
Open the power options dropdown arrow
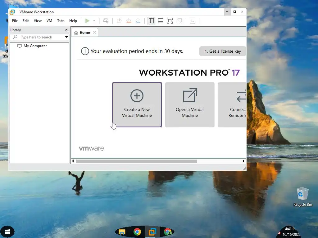click(94, 21)
